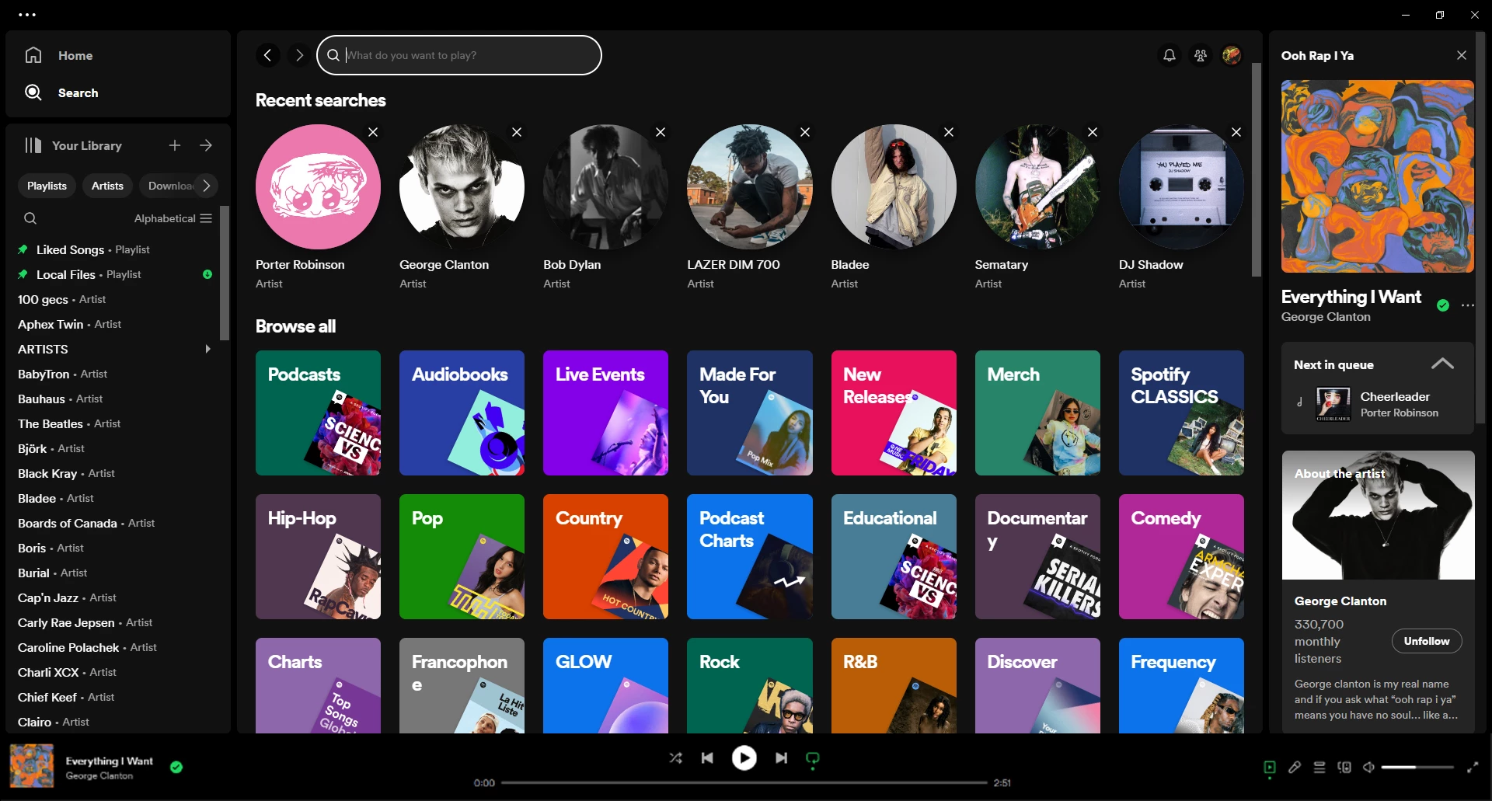Screen dimensions: 1492x801
Task: Toggle the repeat button
Action: coord(813,757)
